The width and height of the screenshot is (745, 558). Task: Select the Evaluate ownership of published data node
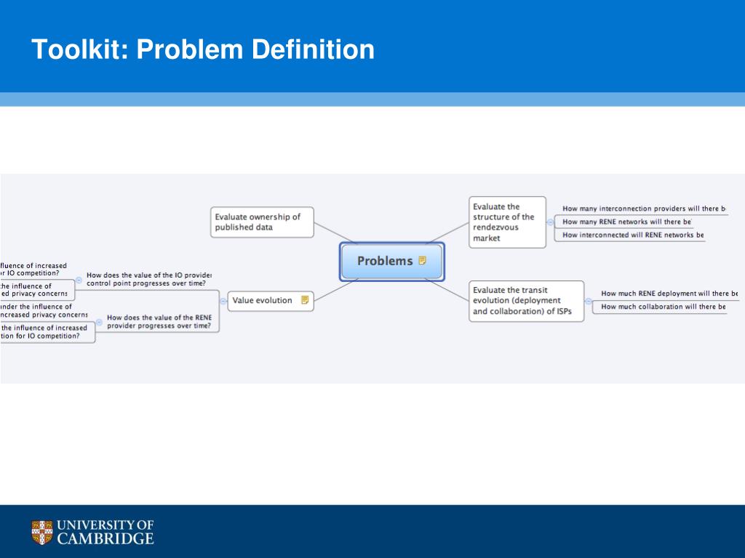tap(262, 222)
